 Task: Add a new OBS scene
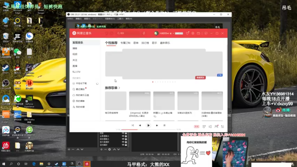coord(69,150)
